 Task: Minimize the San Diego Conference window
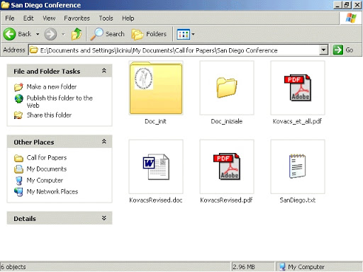(338, 5)
